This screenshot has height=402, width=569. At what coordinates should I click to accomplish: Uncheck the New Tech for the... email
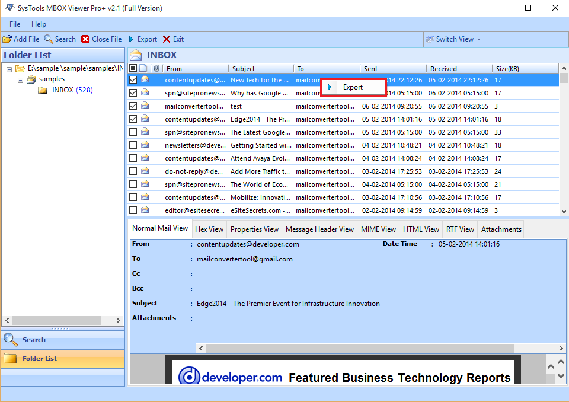(133, 79)
